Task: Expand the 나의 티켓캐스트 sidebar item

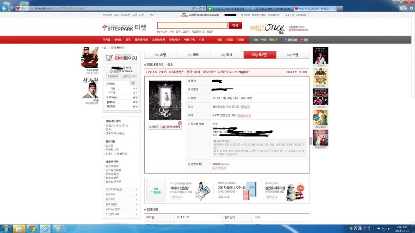Action: (x=121, y=189)
